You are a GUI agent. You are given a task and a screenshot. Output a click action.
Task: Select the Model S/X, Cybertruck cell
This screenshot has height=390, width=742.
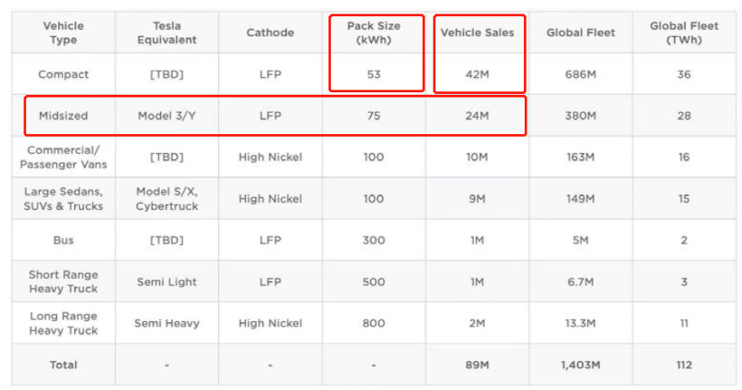pos(167,199)
